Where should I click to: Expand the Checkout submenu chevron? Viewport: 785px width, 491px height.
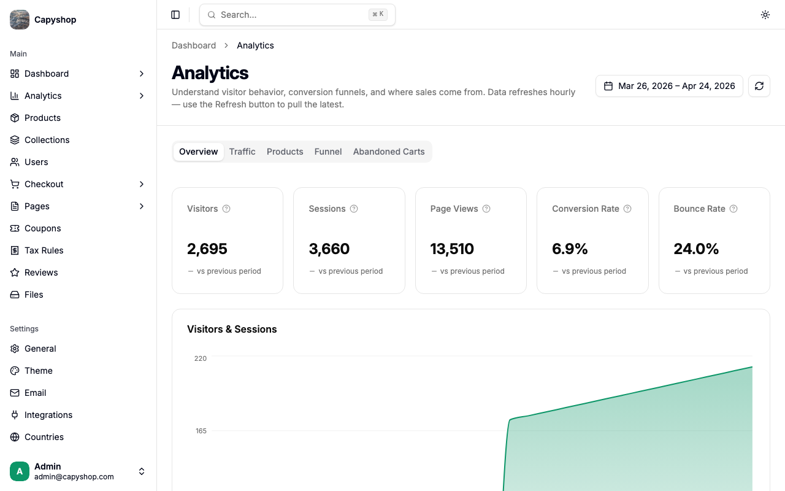tap(142, 184)
